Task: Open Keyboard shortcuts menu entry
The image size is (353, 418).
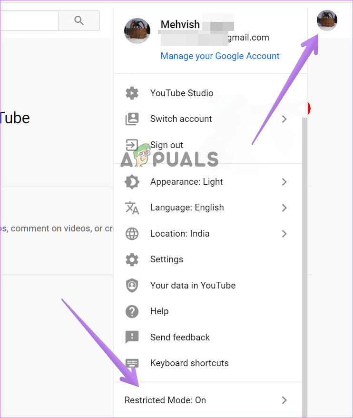Action: coord(208,363)
